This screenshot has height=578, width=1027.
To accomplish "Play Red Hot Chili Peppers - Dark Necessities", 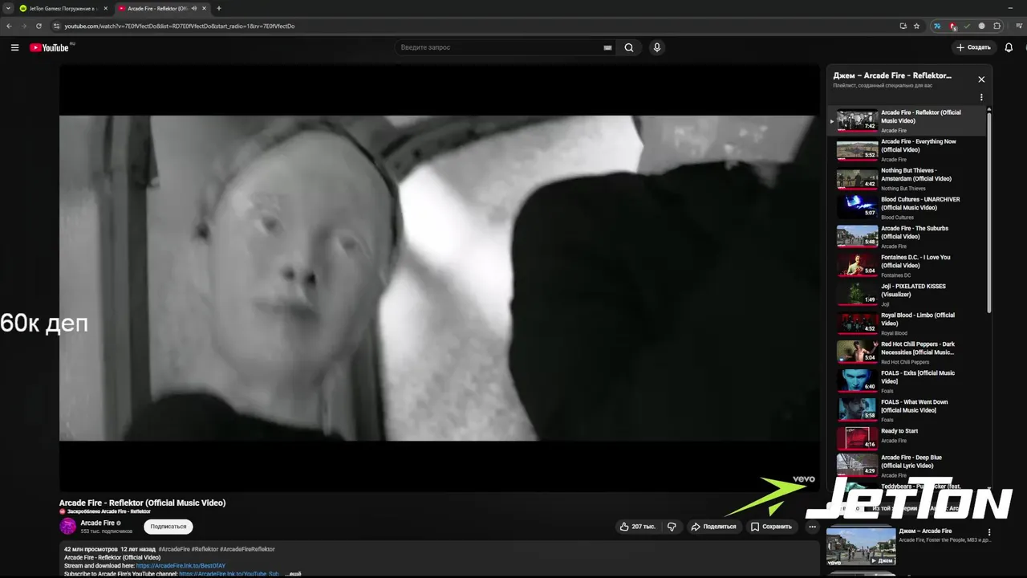I will (907, 352).
